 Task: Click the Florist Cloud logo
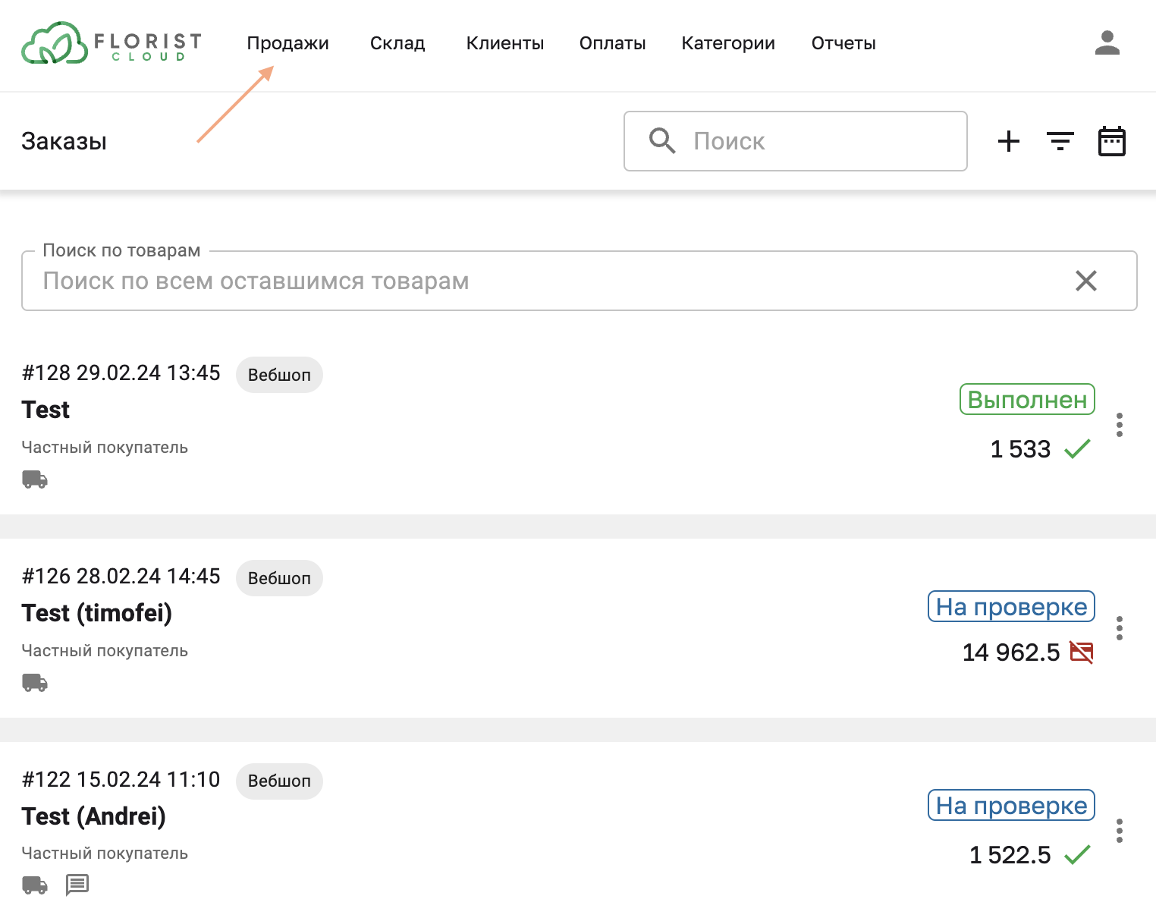pos(112,43)
